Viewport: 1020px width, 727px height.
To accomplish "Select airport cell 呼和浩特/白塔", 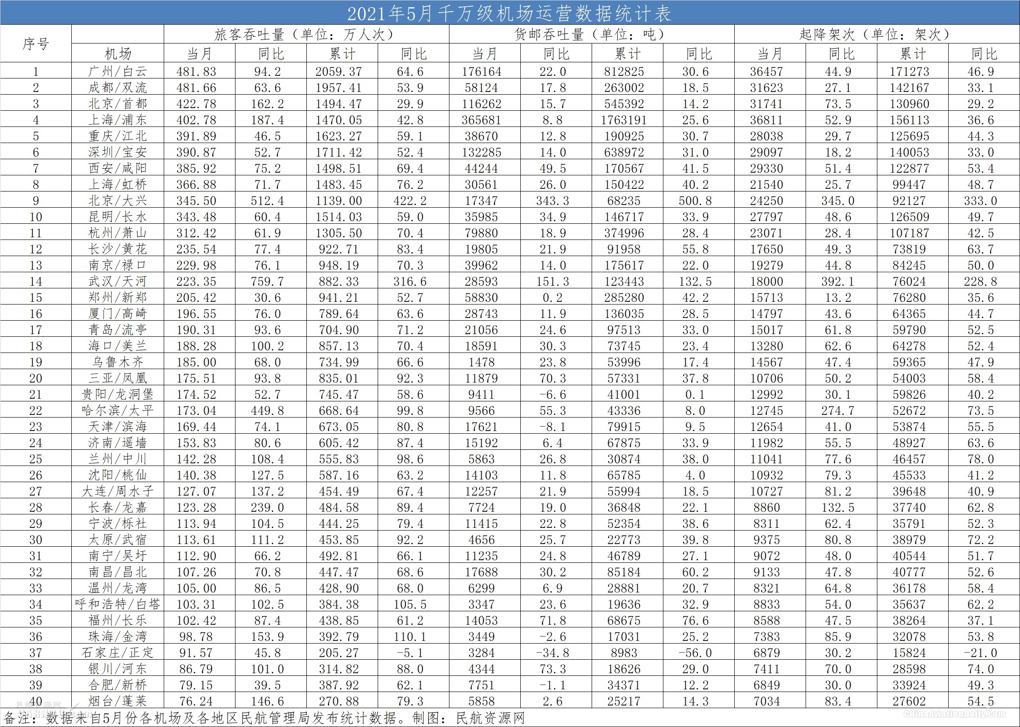I will 118,604.
